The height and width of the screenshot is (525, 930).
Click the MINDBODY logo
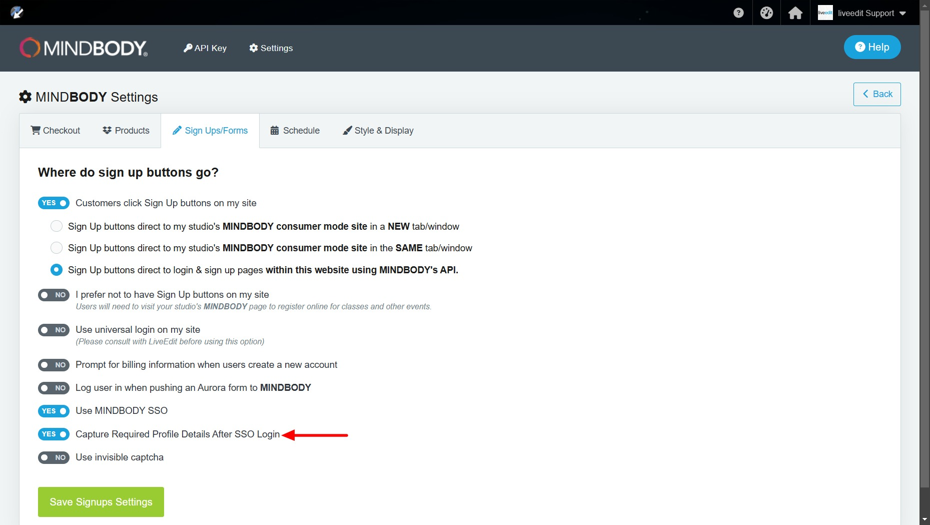coord(84,48)
